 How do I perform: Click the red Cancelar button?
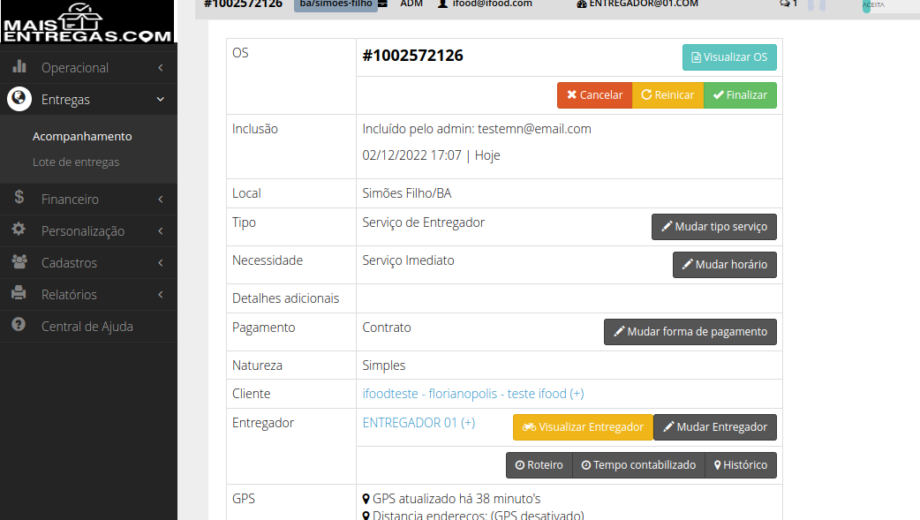[x=594, y=95]
